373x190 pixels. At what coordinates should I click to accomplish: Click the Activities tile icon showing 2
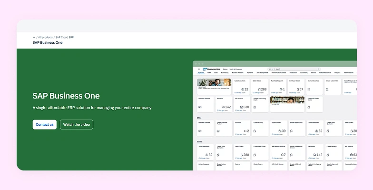tap(245, 131)
